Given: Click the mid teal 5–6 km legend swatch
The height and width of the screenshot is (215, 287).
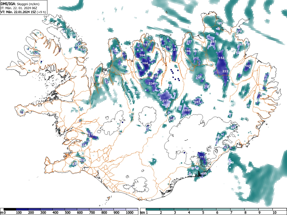Looking at the screenshot, I should click(209, 209).
